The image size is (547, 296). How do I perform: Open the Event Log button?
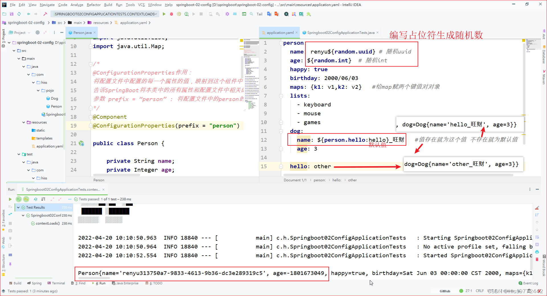[528, 283]
